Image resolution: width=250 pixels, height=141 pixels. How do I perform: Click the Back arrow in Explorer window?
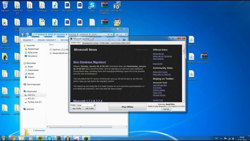[23, 34]
